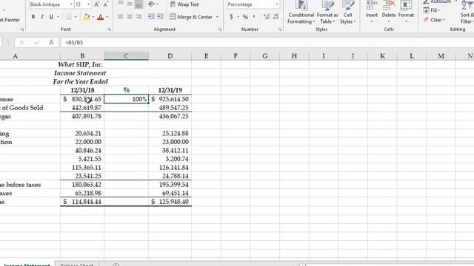Screen dimensions: 474x266
Task: Select net income cell 125,948.40
Action: [x=170, y=202]
